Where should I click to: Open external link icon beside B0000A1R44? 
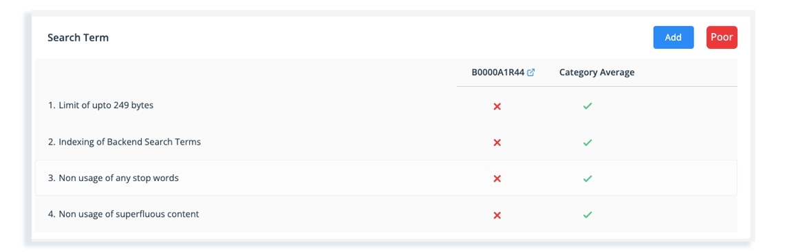click(531, 72)
